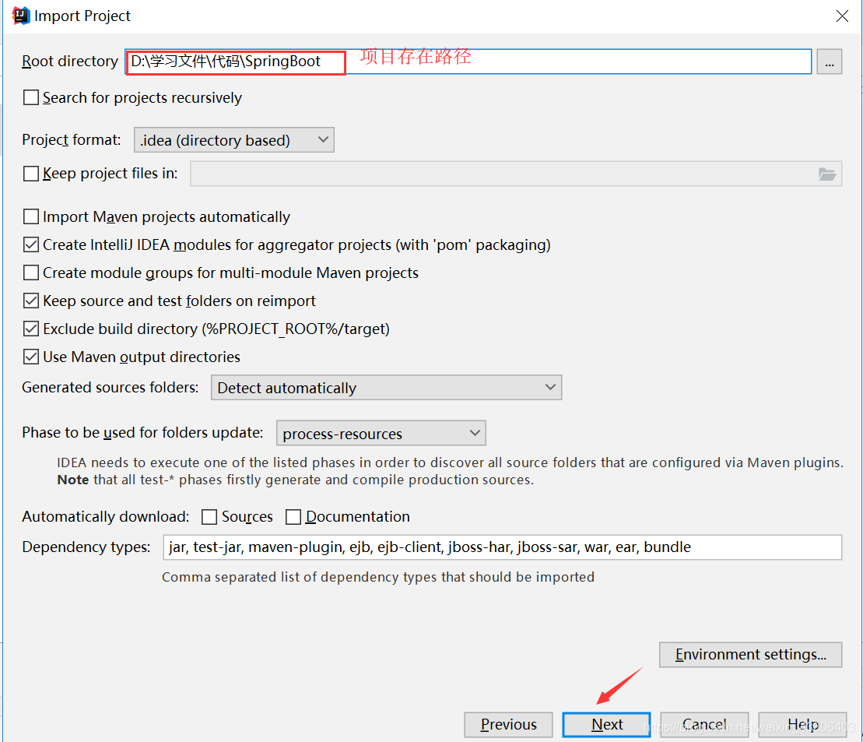Open the folder browse icon for project files
The image size is (863, 742).
(x=826, y=174)
